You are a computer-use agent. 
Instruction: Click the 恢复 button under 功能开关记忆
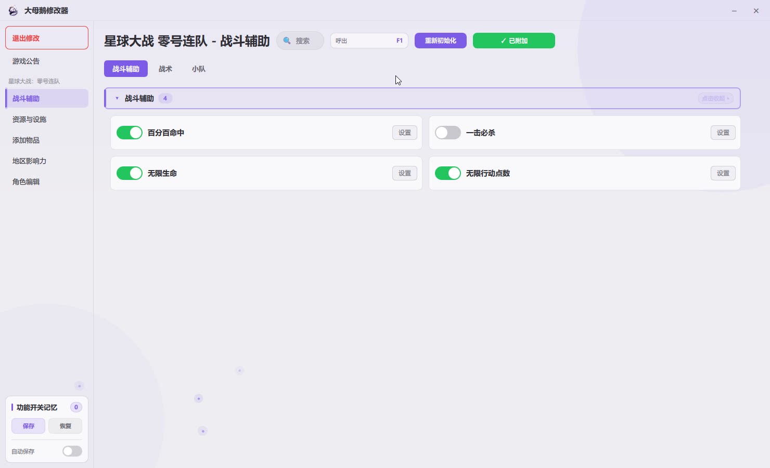[x=66, y=426]
